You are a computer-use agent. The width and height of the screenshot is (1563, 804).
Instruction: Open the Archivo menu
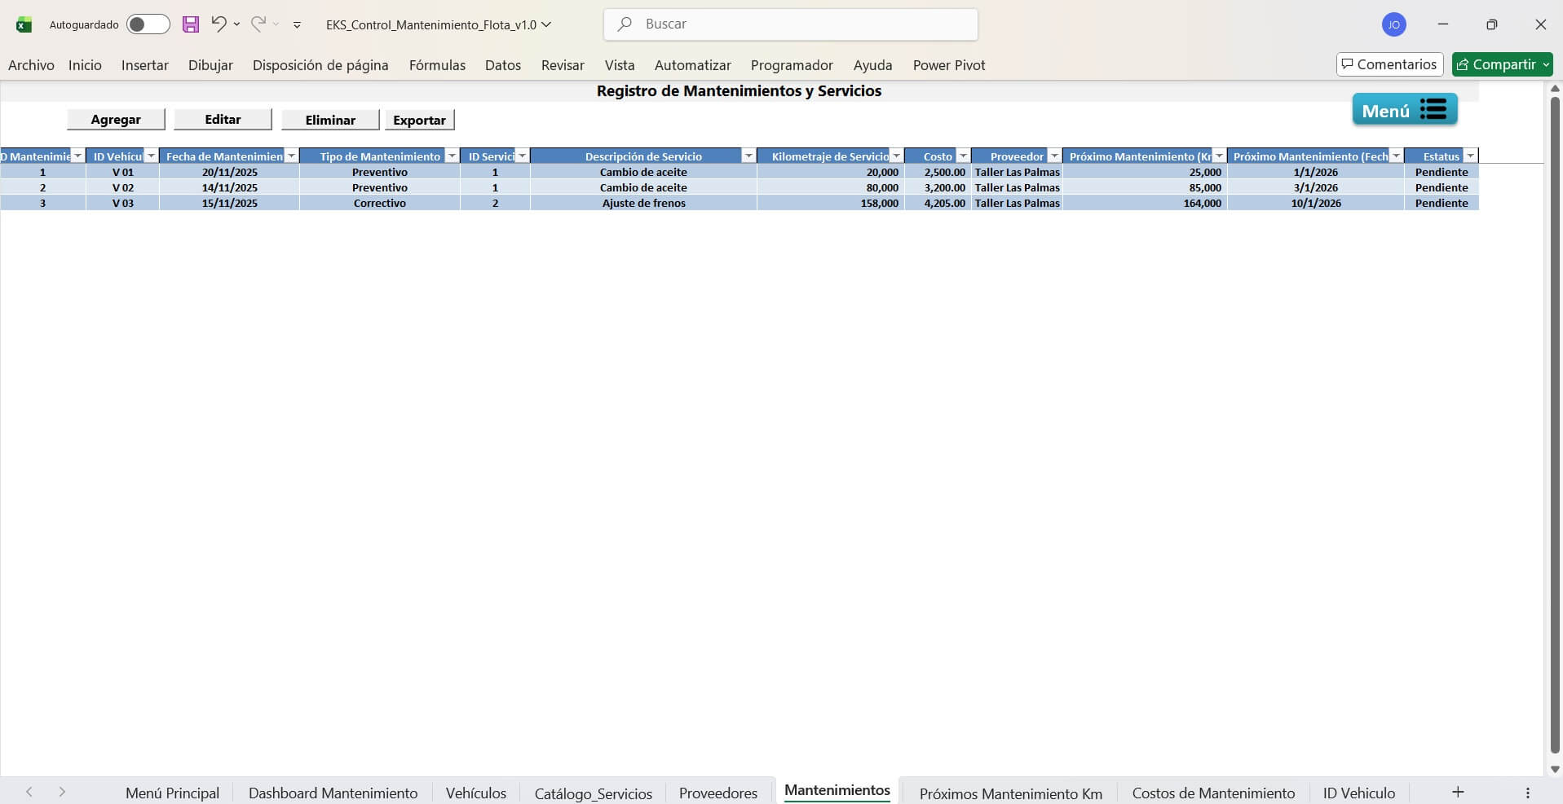pyautogui.click(x=31, y=65)
